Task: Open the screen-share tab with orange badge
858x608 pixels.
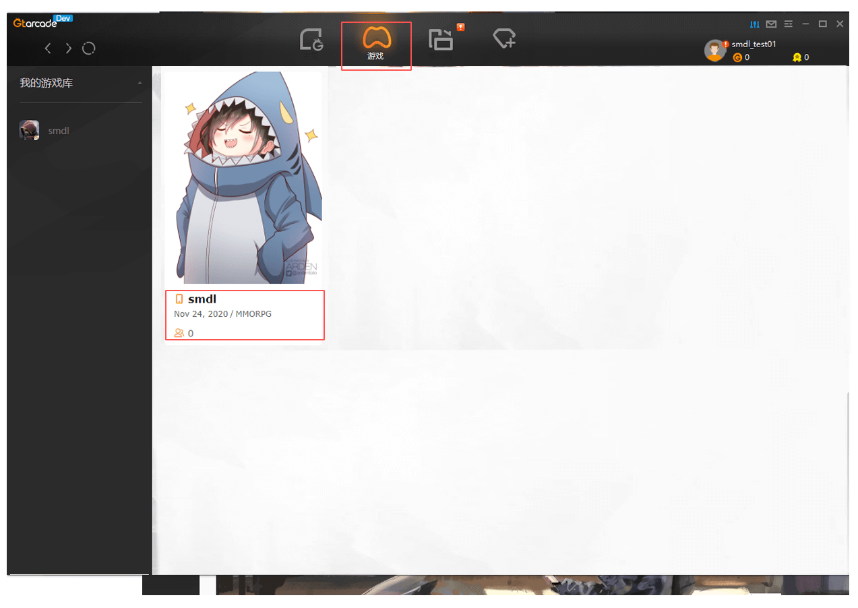Action: [x=441, y=40]
